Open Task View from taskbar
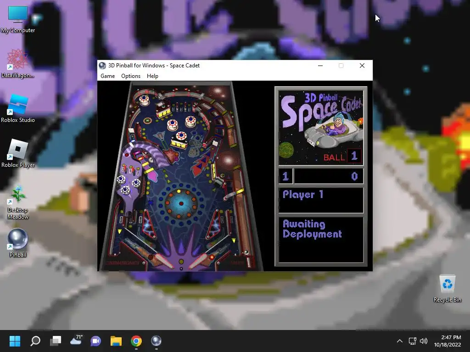The width and height of the screenshot is (470, 352). 56,341
